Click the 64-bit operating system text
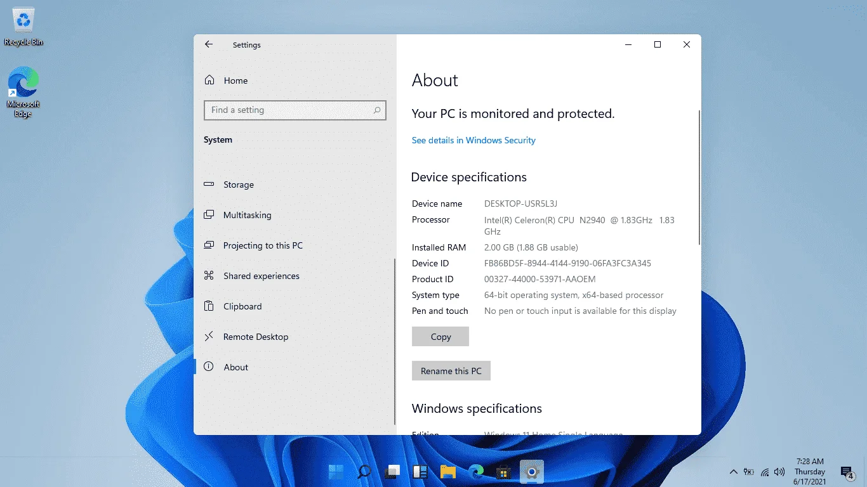867x487 pixels. 574,295
